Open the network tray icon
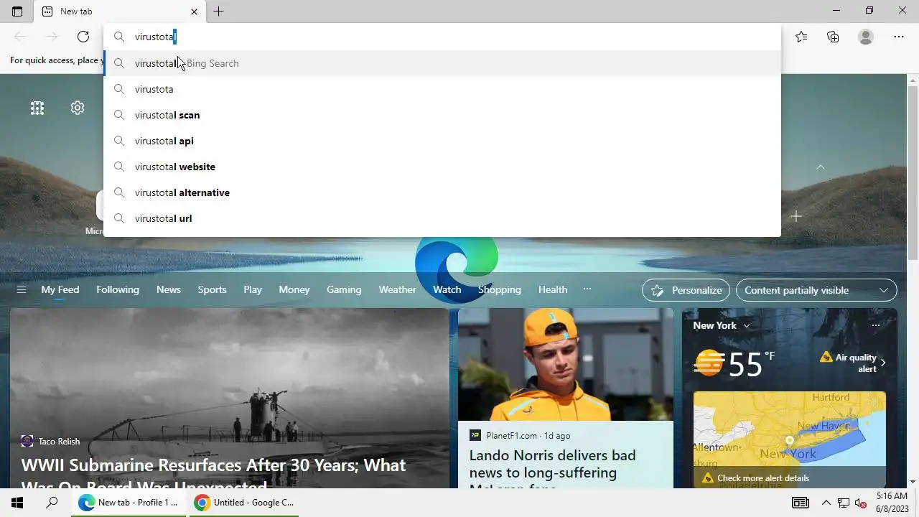 click(x=844, y=503)
